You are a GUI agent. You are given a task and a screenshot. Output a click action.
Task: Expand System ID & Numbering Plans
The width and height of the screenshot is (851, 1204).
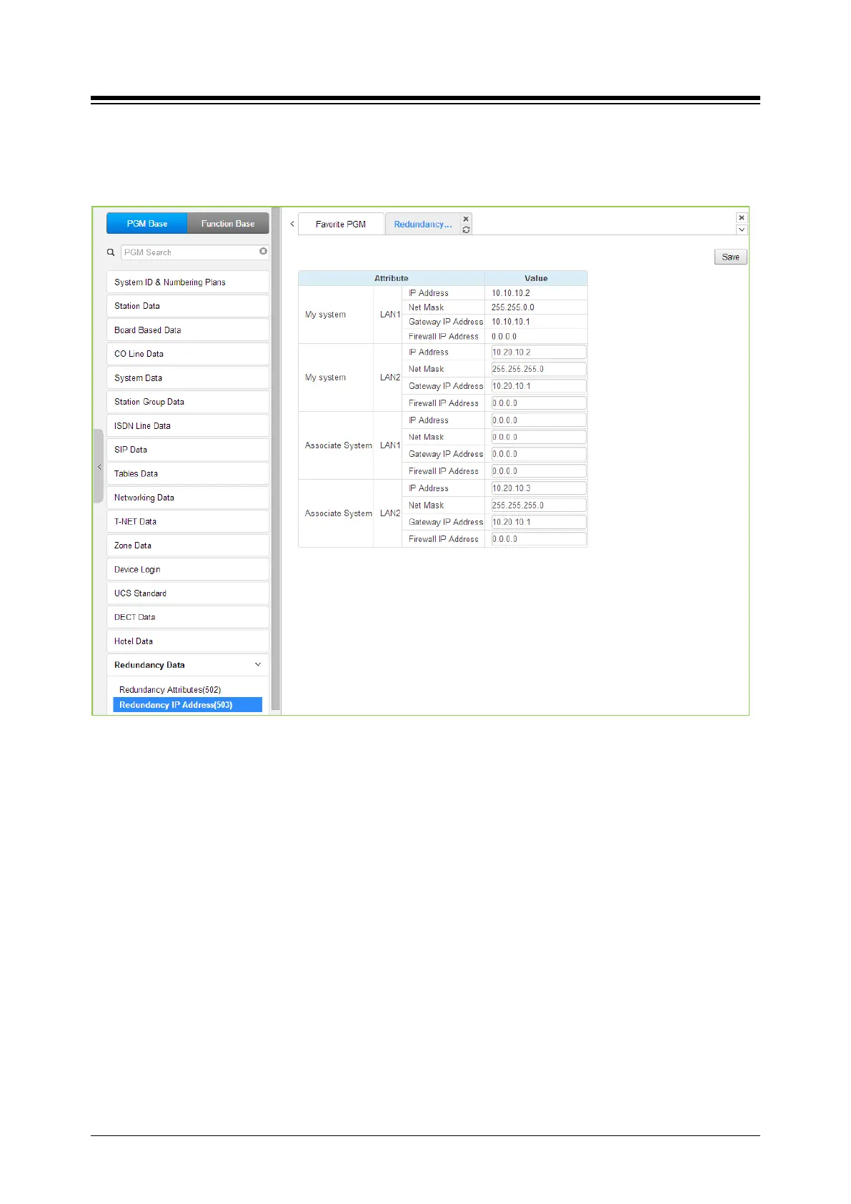(x=188, y=282)
